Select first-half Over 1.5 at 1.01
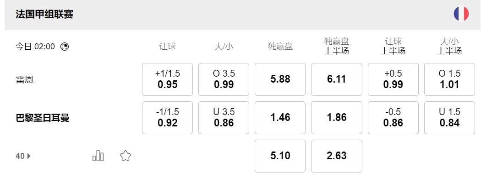Screen dimensions: 481x183 [449, 79]
